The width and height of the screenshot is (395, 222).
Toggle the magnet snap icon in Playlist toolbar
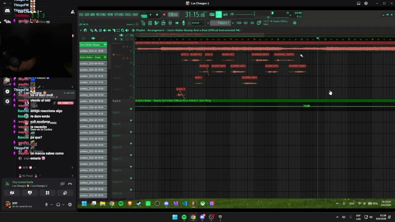click(x=85, y=30)
